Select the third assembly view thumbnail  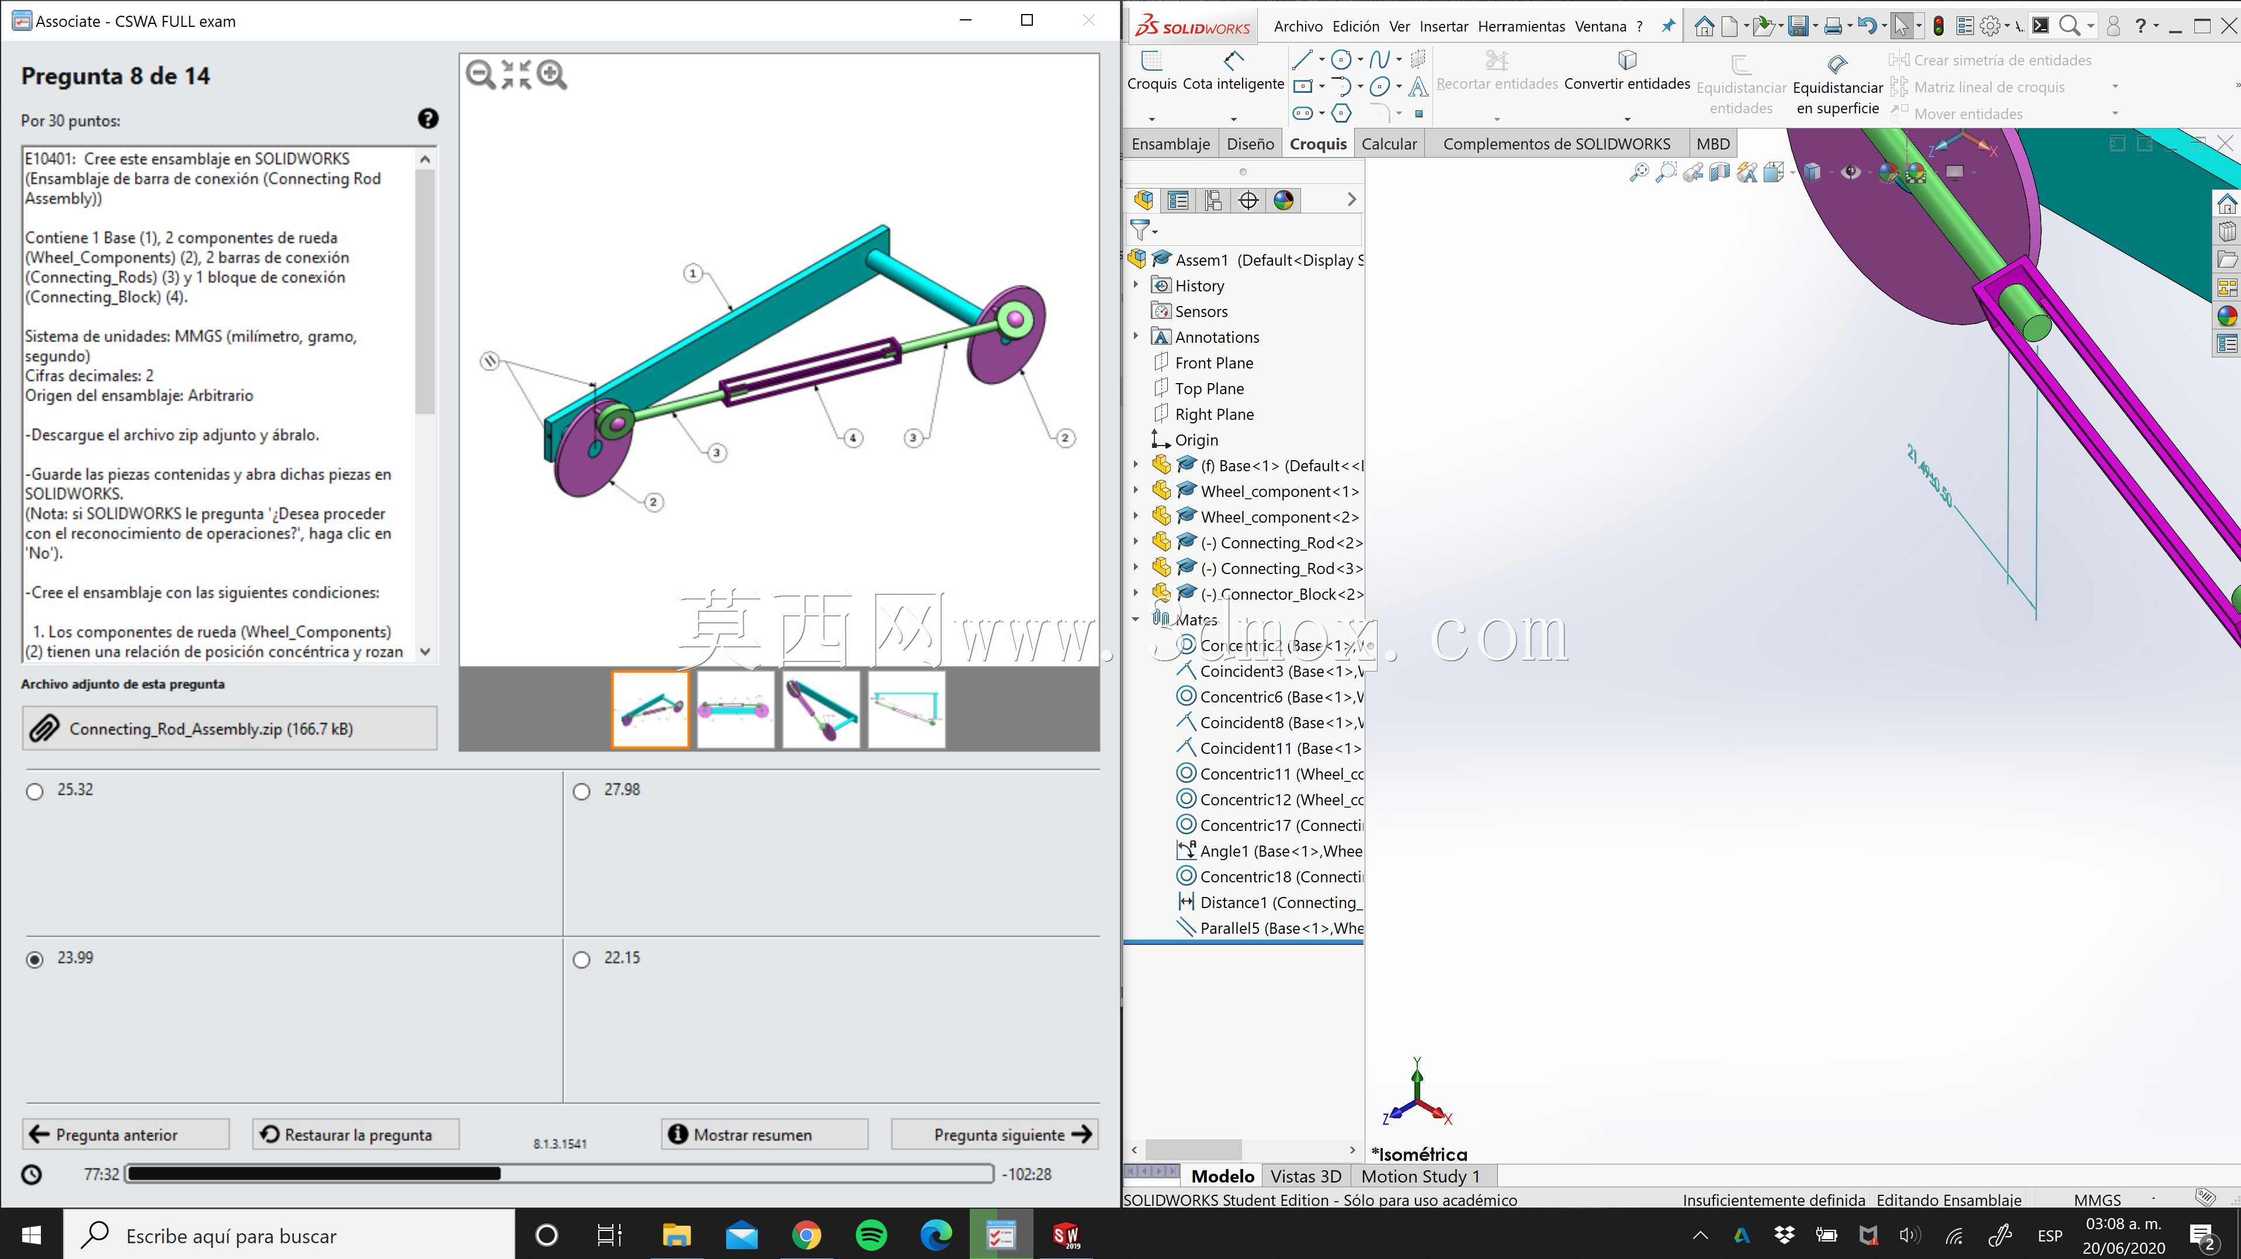(821, 710)
